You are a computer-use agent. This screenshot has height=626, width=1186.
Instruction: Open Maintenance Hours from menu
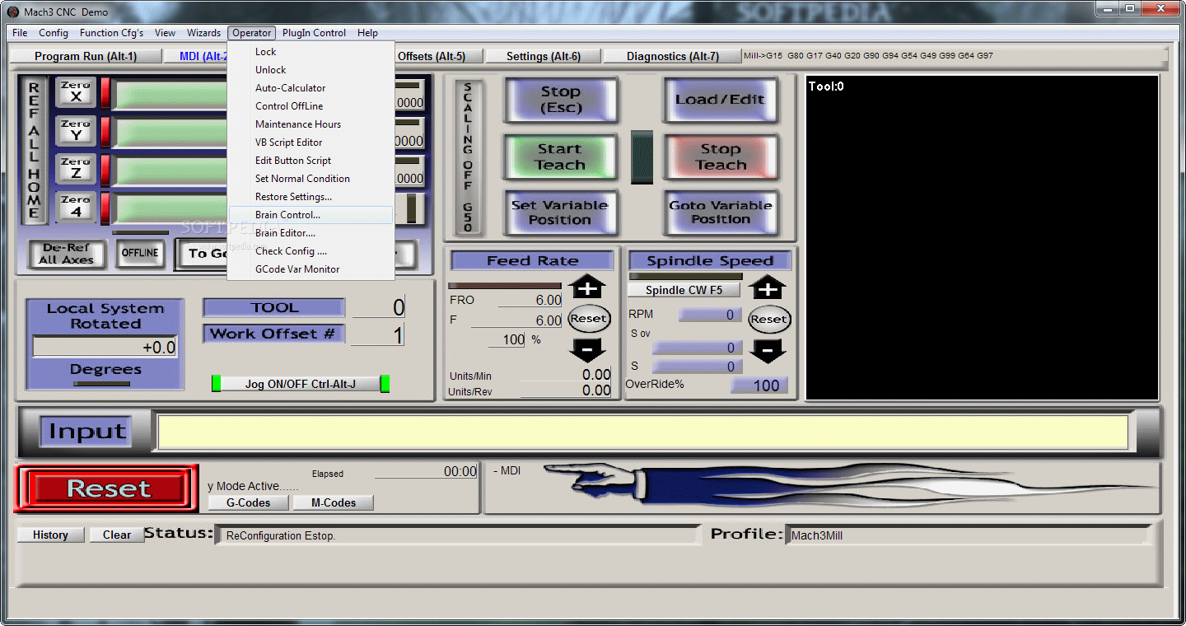(x=311, y=124)
